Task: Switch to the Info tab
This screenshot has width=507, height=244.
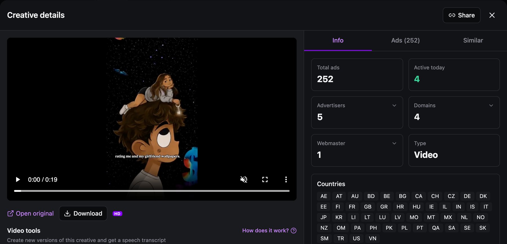Action: (338, 40)
